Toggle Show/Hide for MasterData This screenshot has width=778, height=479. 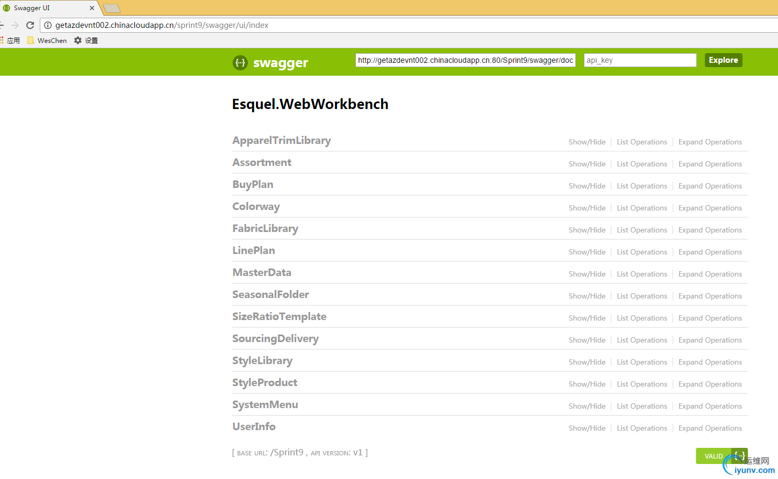tap(587, 274)
